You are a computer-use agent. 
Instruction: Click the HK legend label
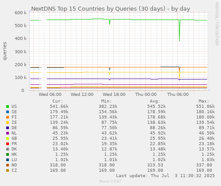[x=14, y=154]
